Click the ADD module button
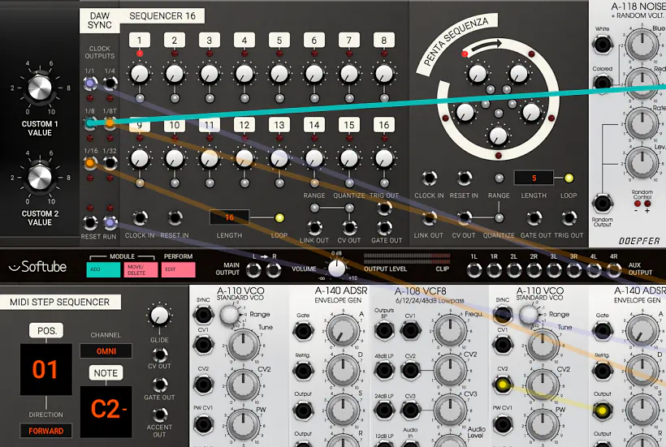 click(x=103, y=269)
